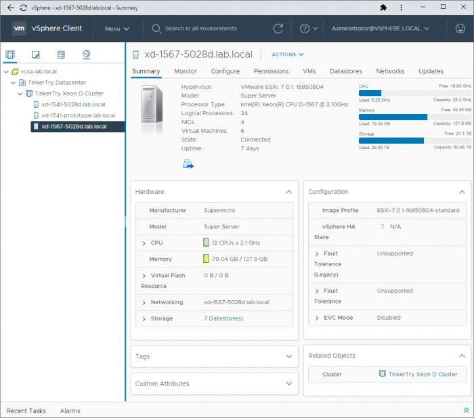Expand the CPU row in Hardware
This screenshot has height=418, width=474.
coord(144,243)
